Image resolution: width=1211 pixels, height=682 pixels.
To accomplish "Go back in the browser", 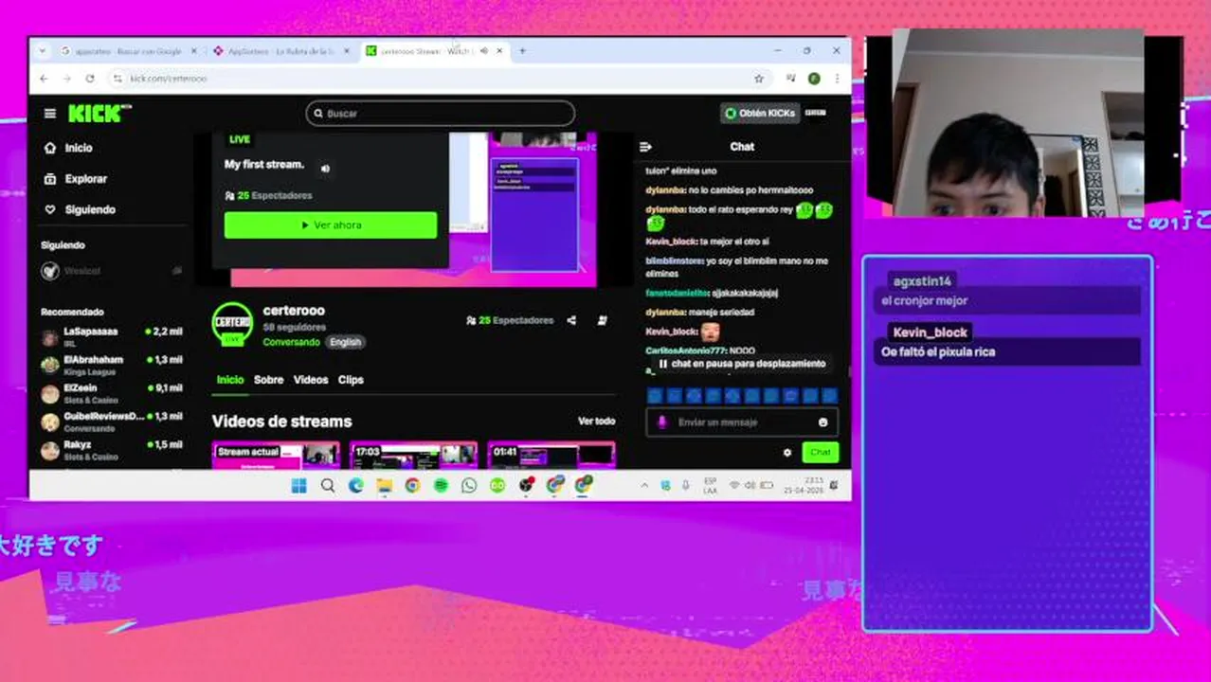I will (x=44, y=79).
